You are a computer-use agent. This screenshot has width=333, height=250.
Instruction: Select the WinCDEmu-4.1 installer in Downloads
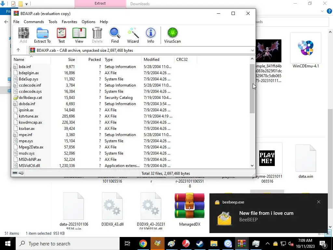[306, 50]
